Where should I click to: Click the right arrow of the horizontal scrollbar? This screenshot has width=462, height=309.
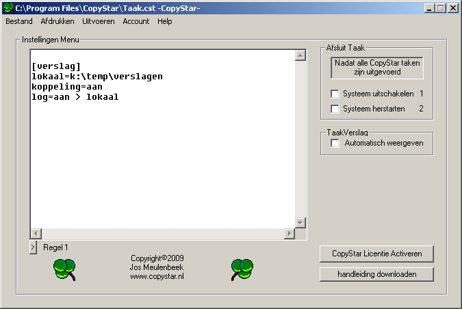pyautogui.click(x=290, y=233)
